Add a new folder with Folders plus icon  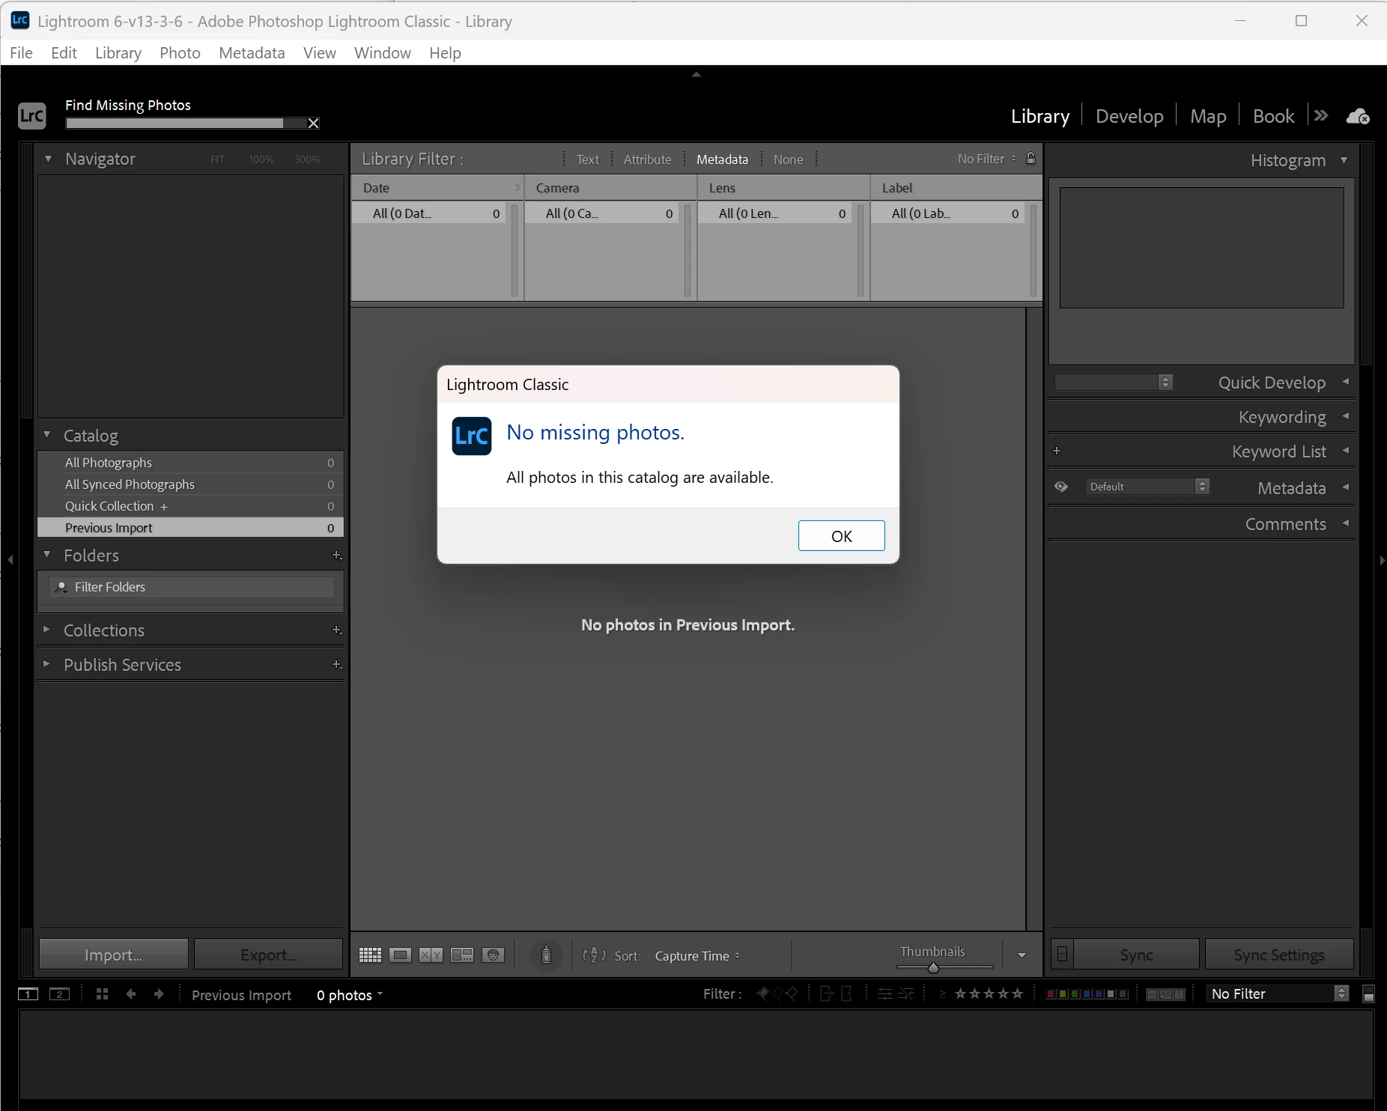pyautogui.click(x=337, y=555)
